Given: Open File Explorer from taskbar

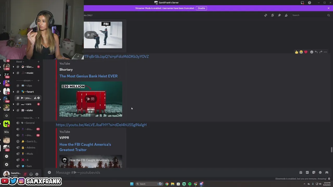Looking at the screenshot, I should click(172, 184).
